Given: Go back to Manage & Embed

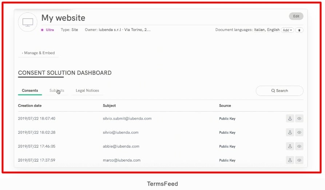Looking at the screenshot, I should point(38,53).
